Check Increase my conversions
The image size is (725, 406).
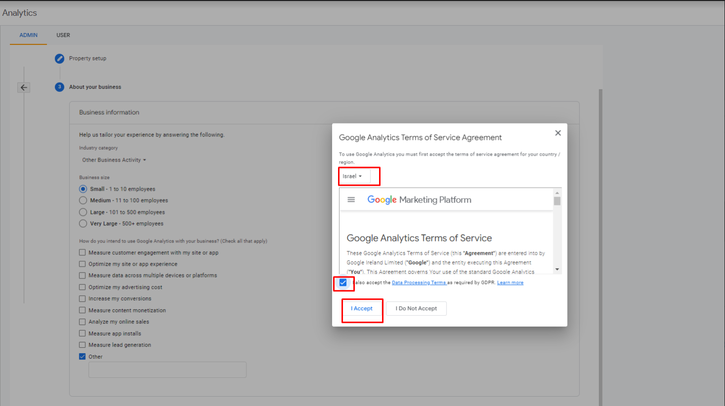point(82,298)
